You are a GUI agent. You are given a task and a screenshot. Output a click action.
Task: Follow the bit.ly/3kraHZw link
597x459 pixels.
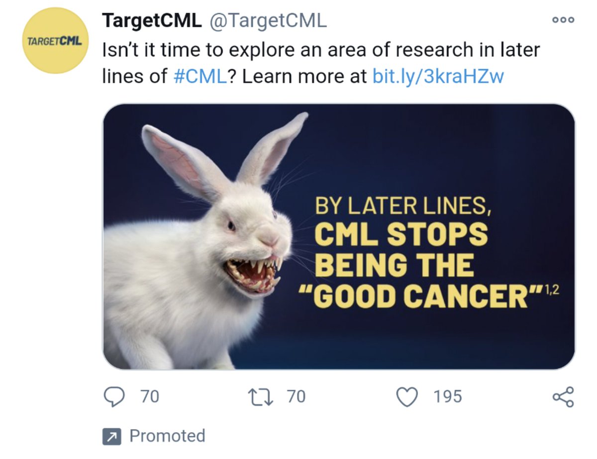(x=438, y=77)
